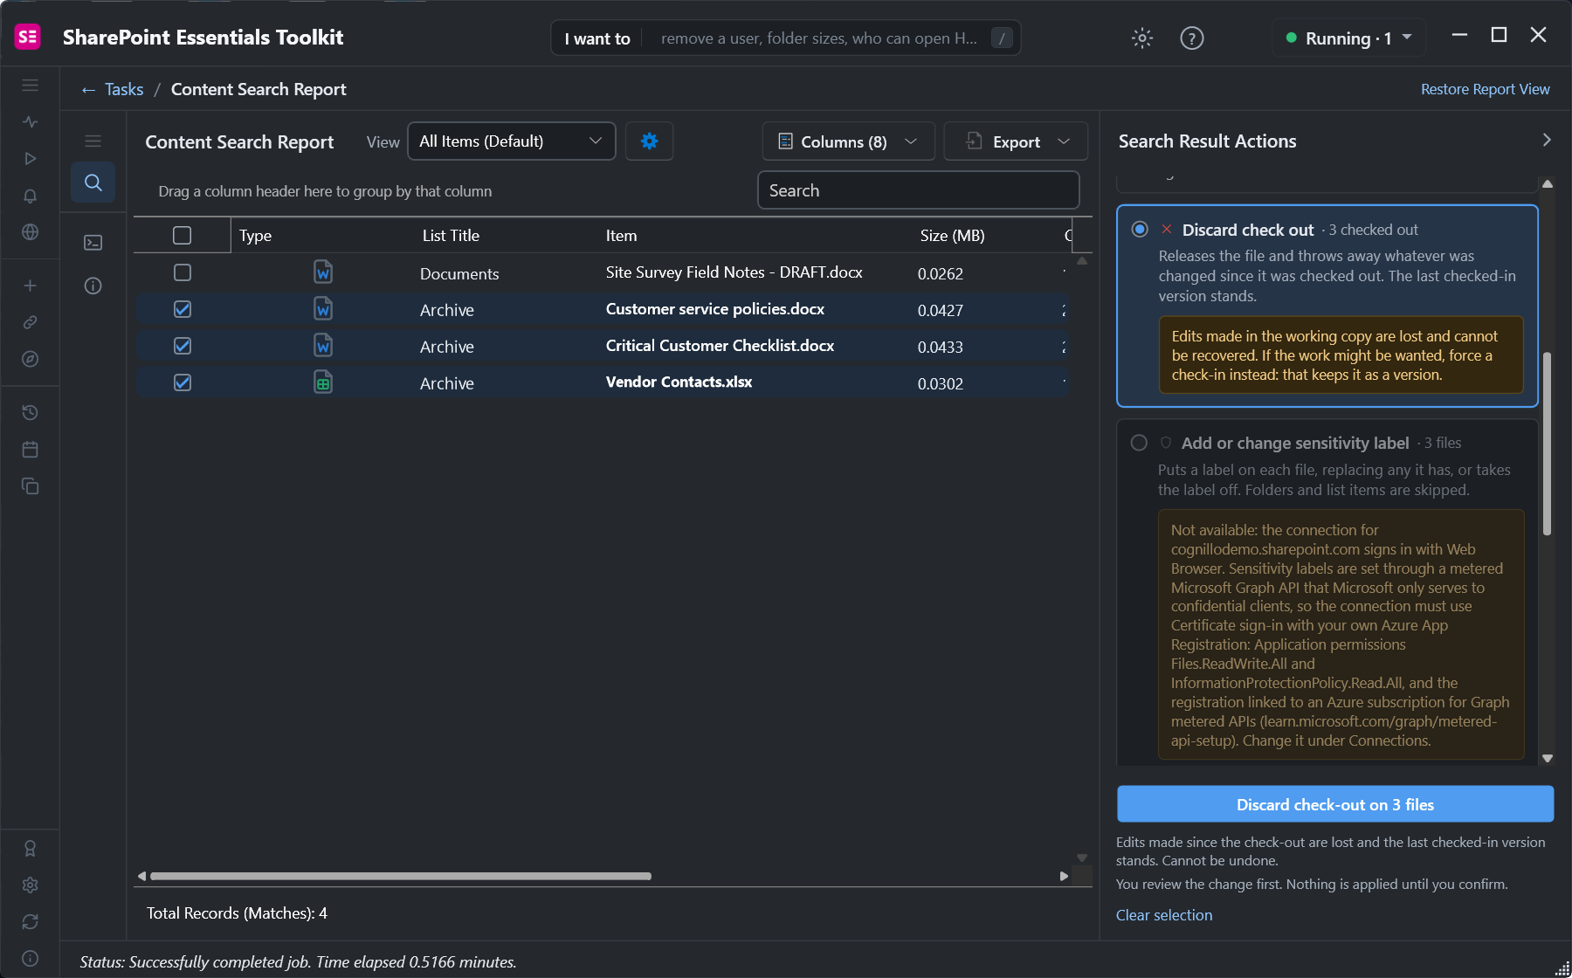
Task: Click the SharePoint Essentials Toolkit SE logo
Action: [x=28, y=37]
